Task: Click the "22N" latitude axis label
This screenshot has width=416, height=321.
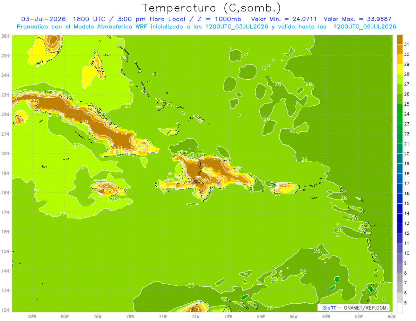Action: pyautogui.click(x=5, y=114)
